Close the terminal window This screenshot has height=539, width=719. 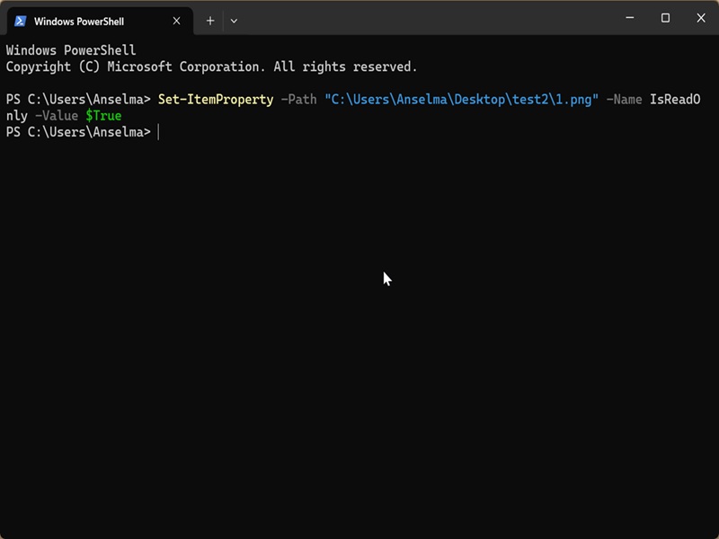701,18
